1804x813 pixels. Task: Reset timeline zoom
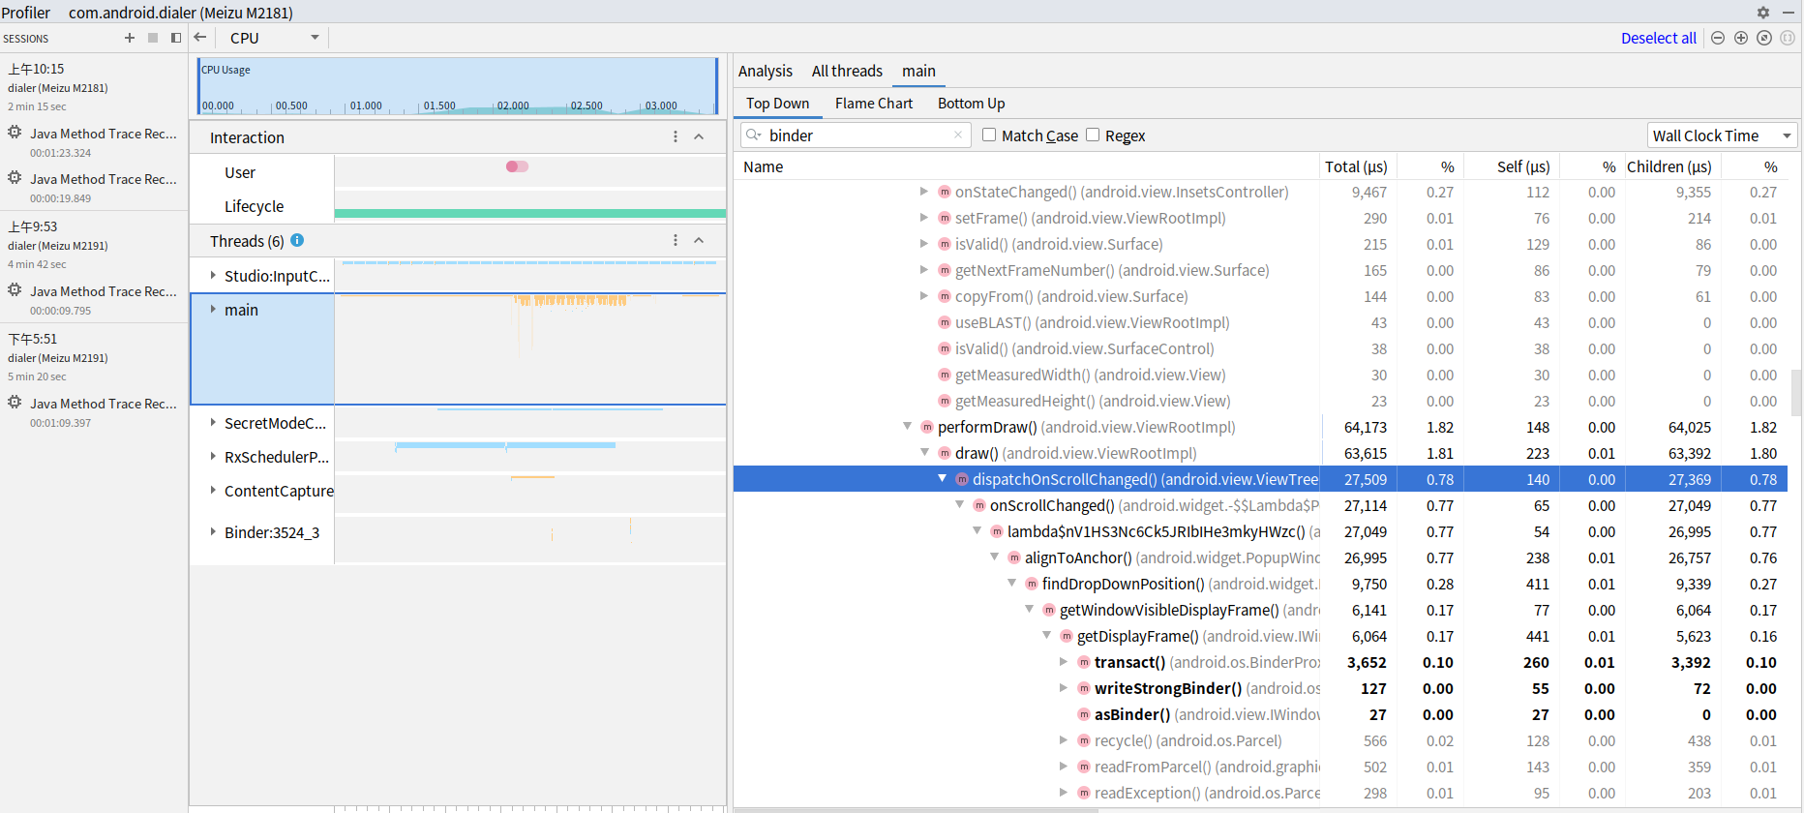[x=1764, y=38]
